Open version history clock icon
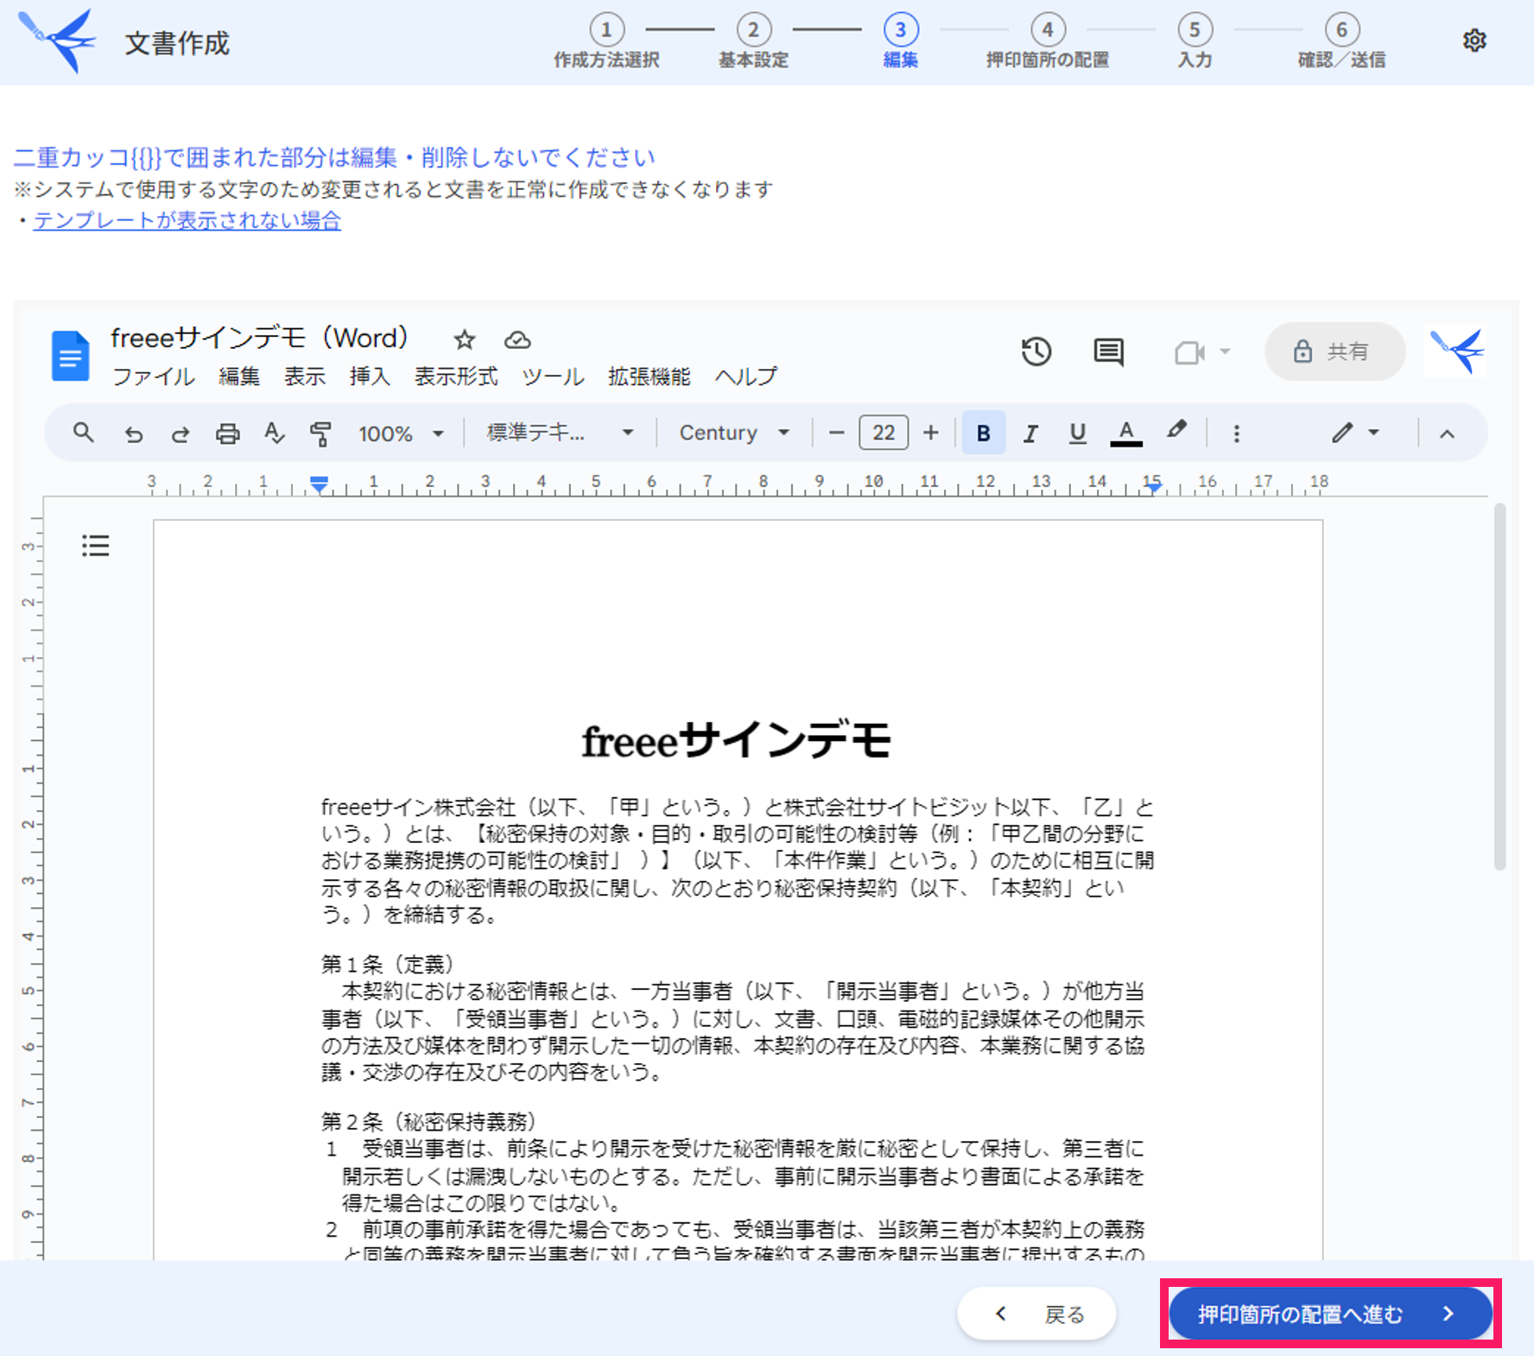 pyautogui.click(x=1036, y=352)
